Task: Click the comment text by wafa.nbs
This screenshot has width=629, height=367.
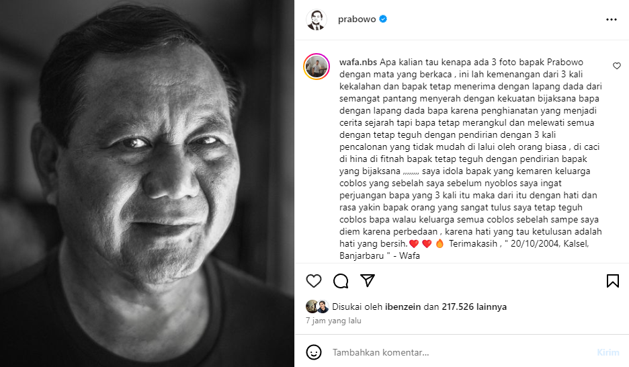Action: point(470,159)
